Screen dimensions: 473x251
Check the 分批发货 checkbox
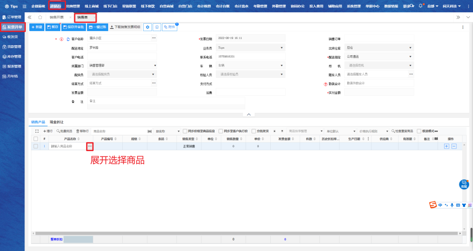tap(254, 131)
